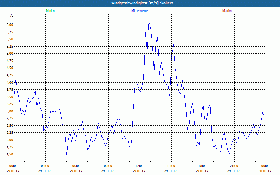Screen dimensions: 280x175
Task: Click the 5,75 y-axis value
Action: pyautogui.click(x=10, y=32)
